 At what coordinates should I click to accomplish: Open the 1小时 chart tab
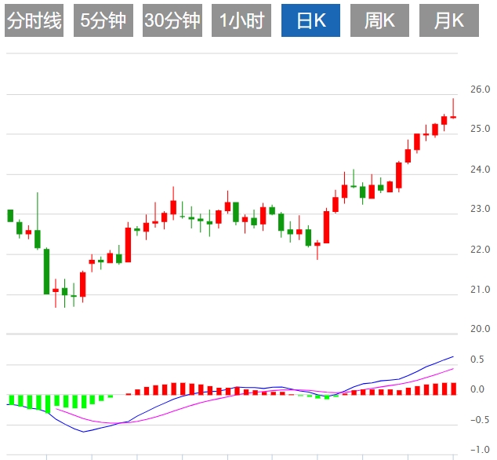[x=241, y=20]
